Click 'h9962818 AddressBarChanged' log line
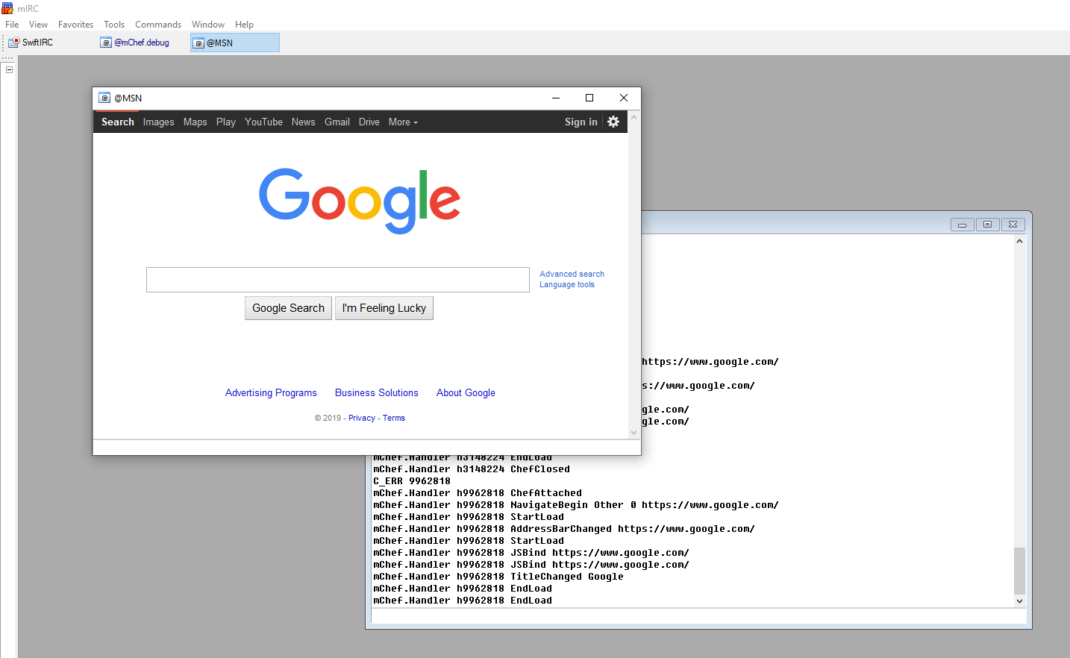1070x658 pixels. pos(564,529)
